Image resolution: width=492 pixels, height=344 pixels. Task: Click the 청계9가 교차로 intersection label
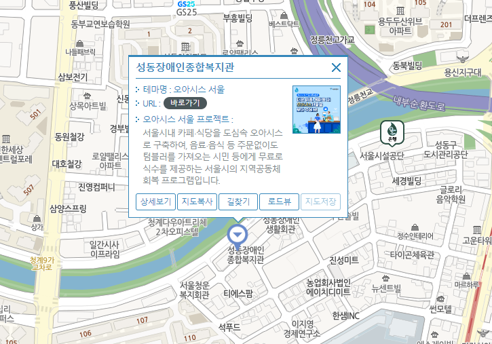(42, 264)
